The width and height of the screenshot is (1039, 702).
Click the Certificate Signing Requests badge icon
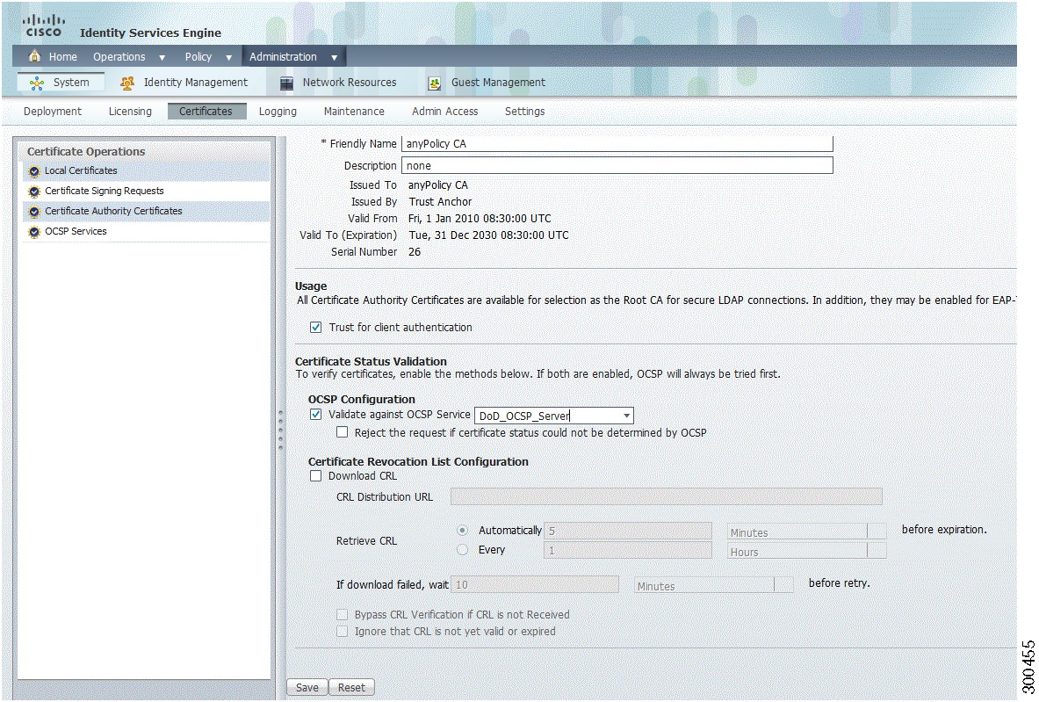[x=34, y=192]
